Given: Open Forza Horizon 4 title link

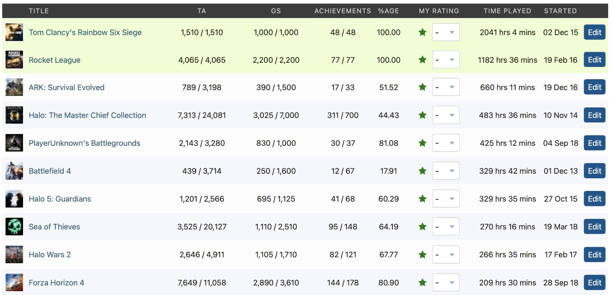Looking at the screenshot, I should (57, 283).
